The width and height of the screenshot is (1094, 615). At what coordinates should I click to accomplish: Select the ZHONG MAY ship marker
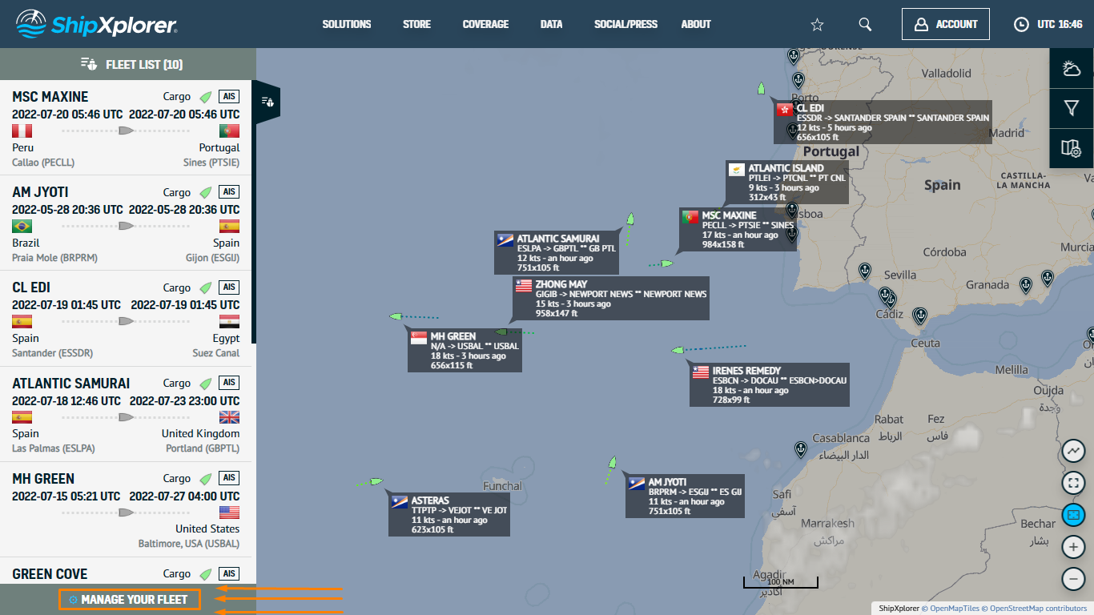point(501,332)
